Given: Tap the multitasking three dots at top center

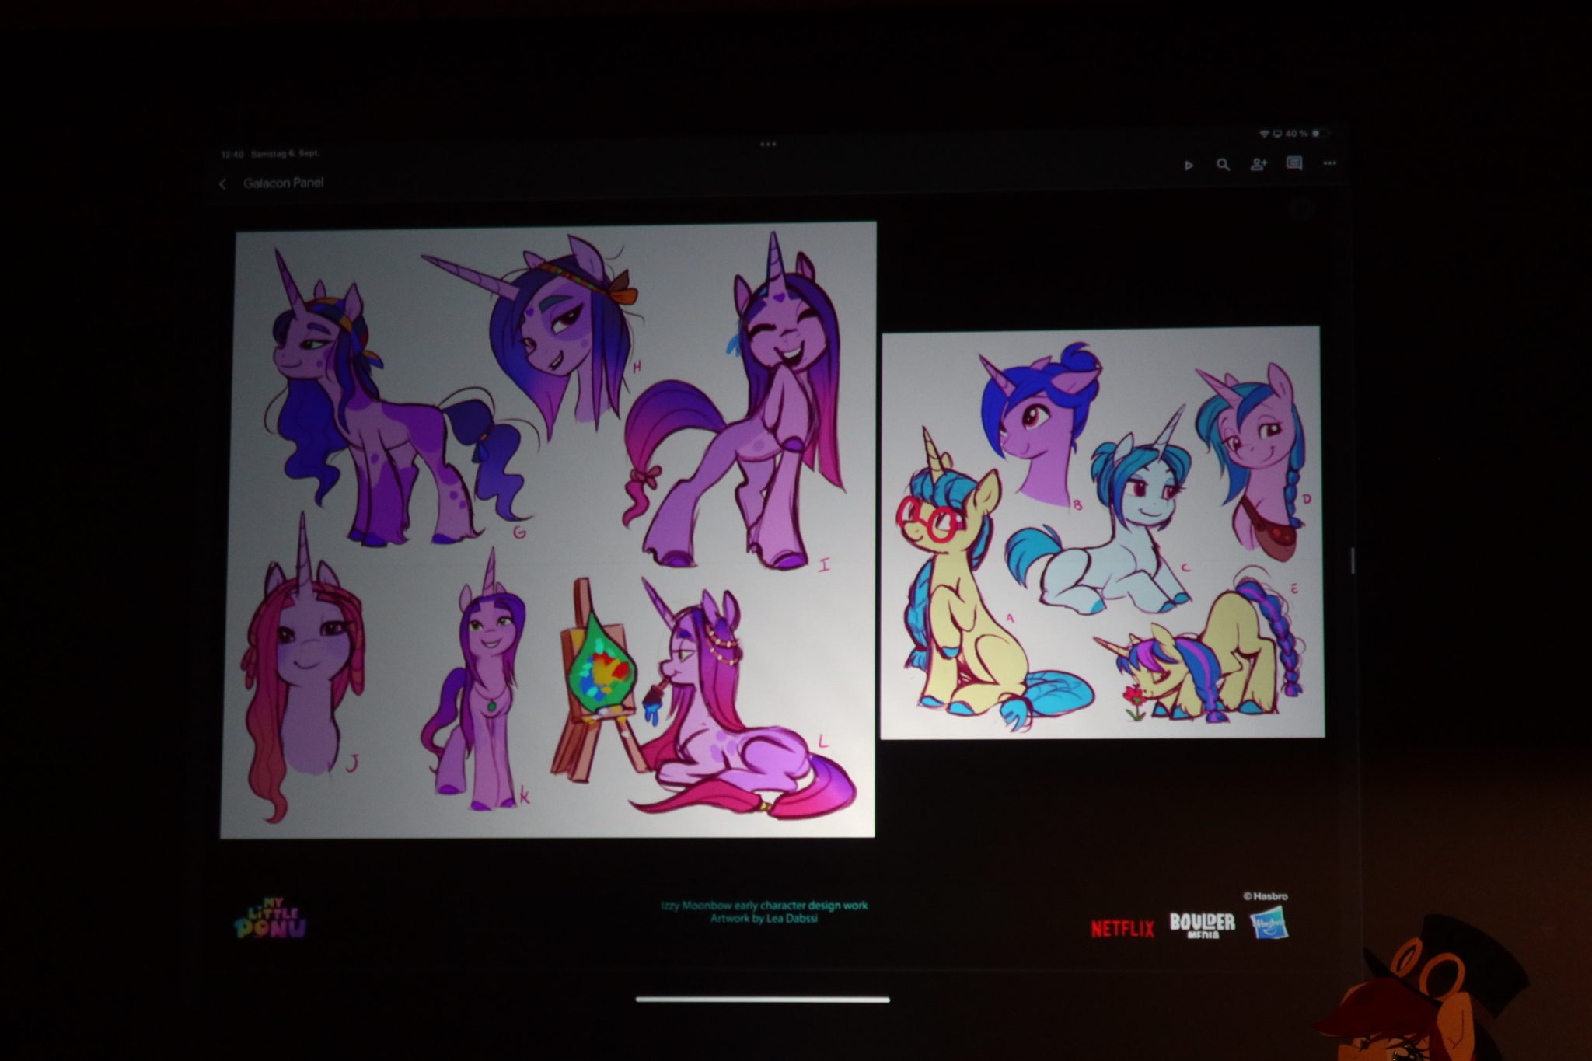Looking at the screenshot, I should pos(768,144).
